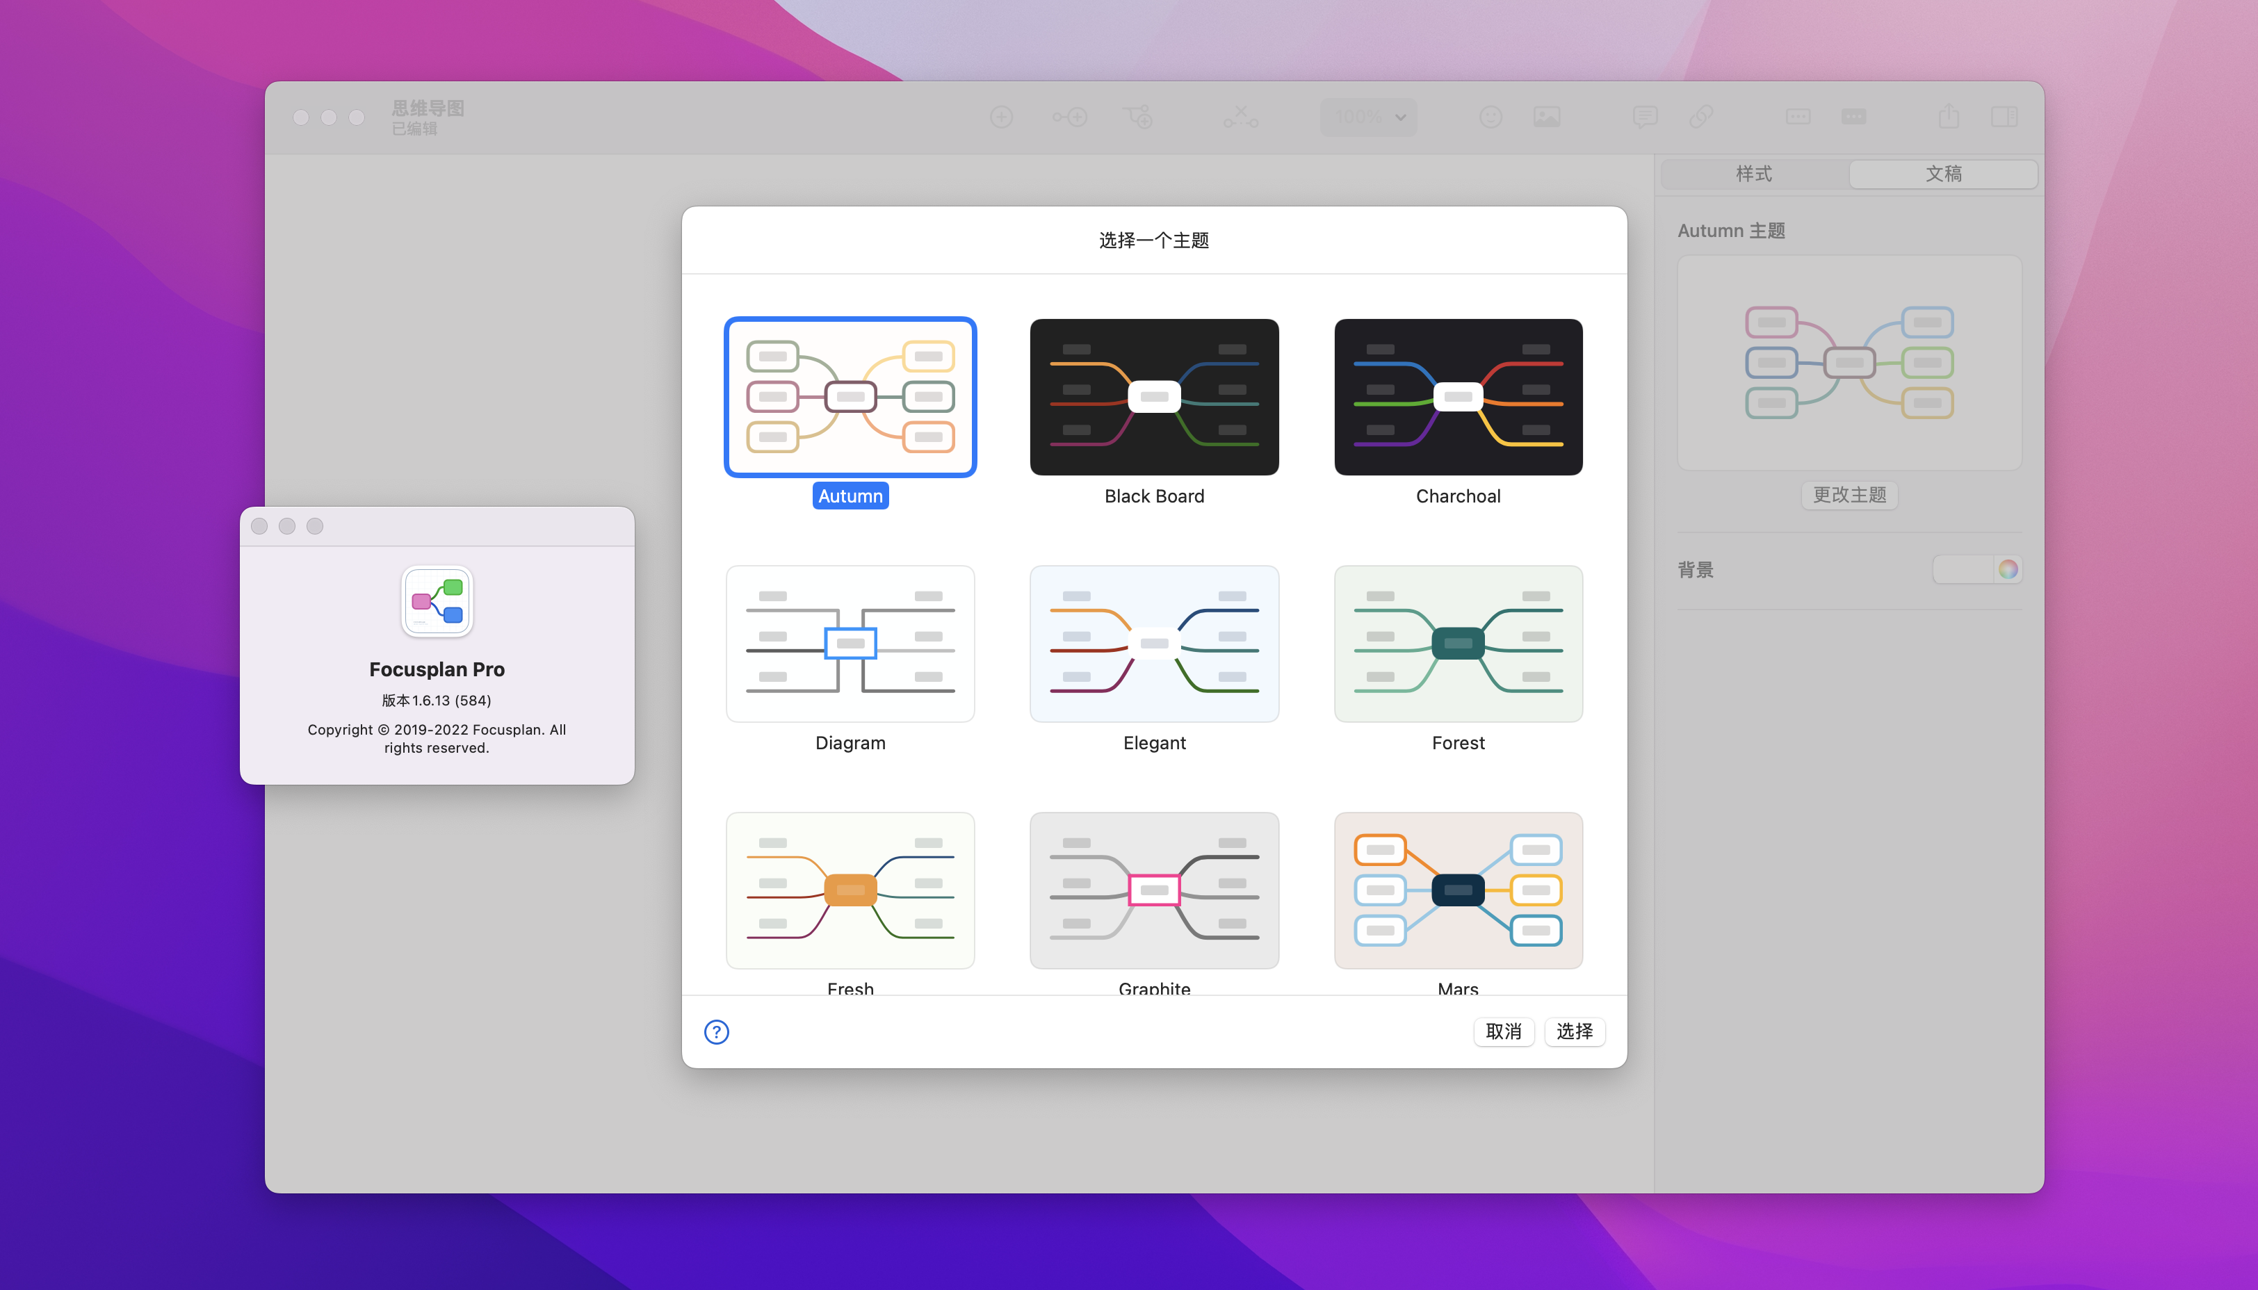Screen dimensions: 2258x1290
Task: Select the Charchoal theme thumbnail
Action: (1458, 397)
